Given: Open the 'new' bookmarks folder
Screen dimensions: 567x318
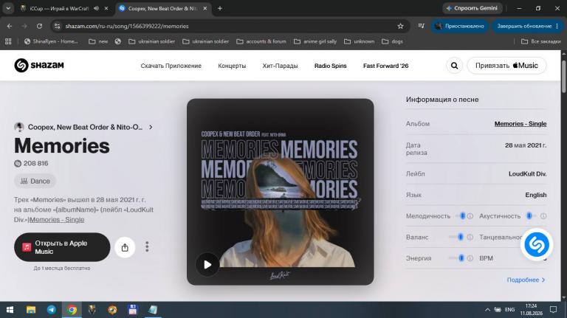Looking at the screenshot, I should [98, 41].
